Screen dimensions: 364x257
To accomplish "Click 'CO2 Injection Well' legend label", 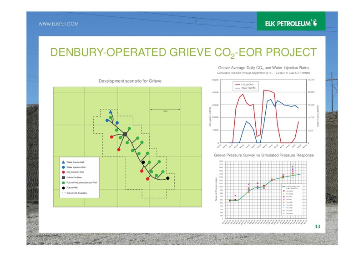I will (x=75, y=172).
